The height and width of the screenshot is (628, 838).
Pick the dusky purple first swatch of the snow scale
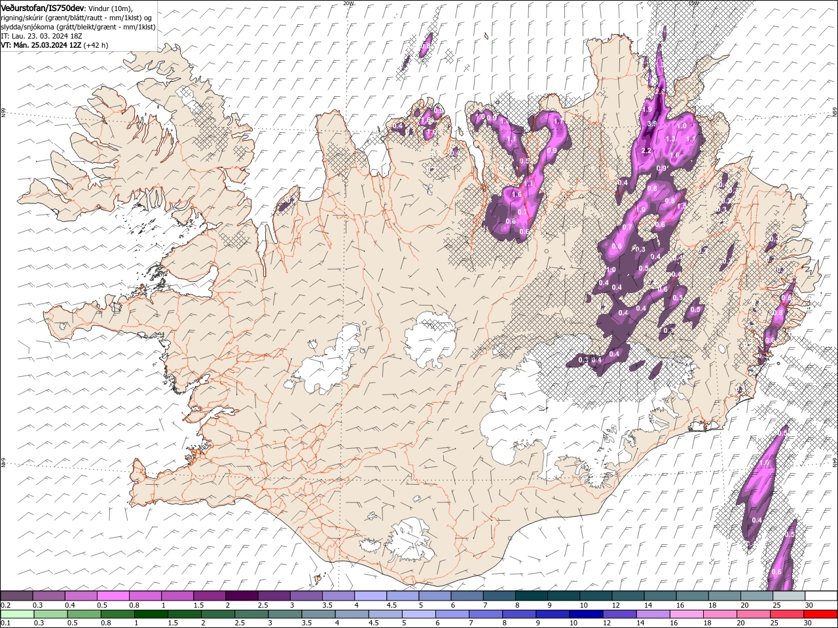point(17,596)
